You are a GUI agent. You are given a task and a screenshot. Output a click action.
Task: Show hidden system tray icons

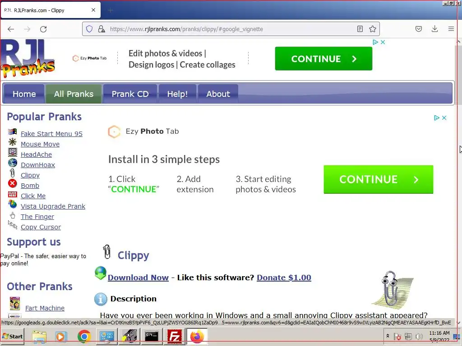[388, 336]
